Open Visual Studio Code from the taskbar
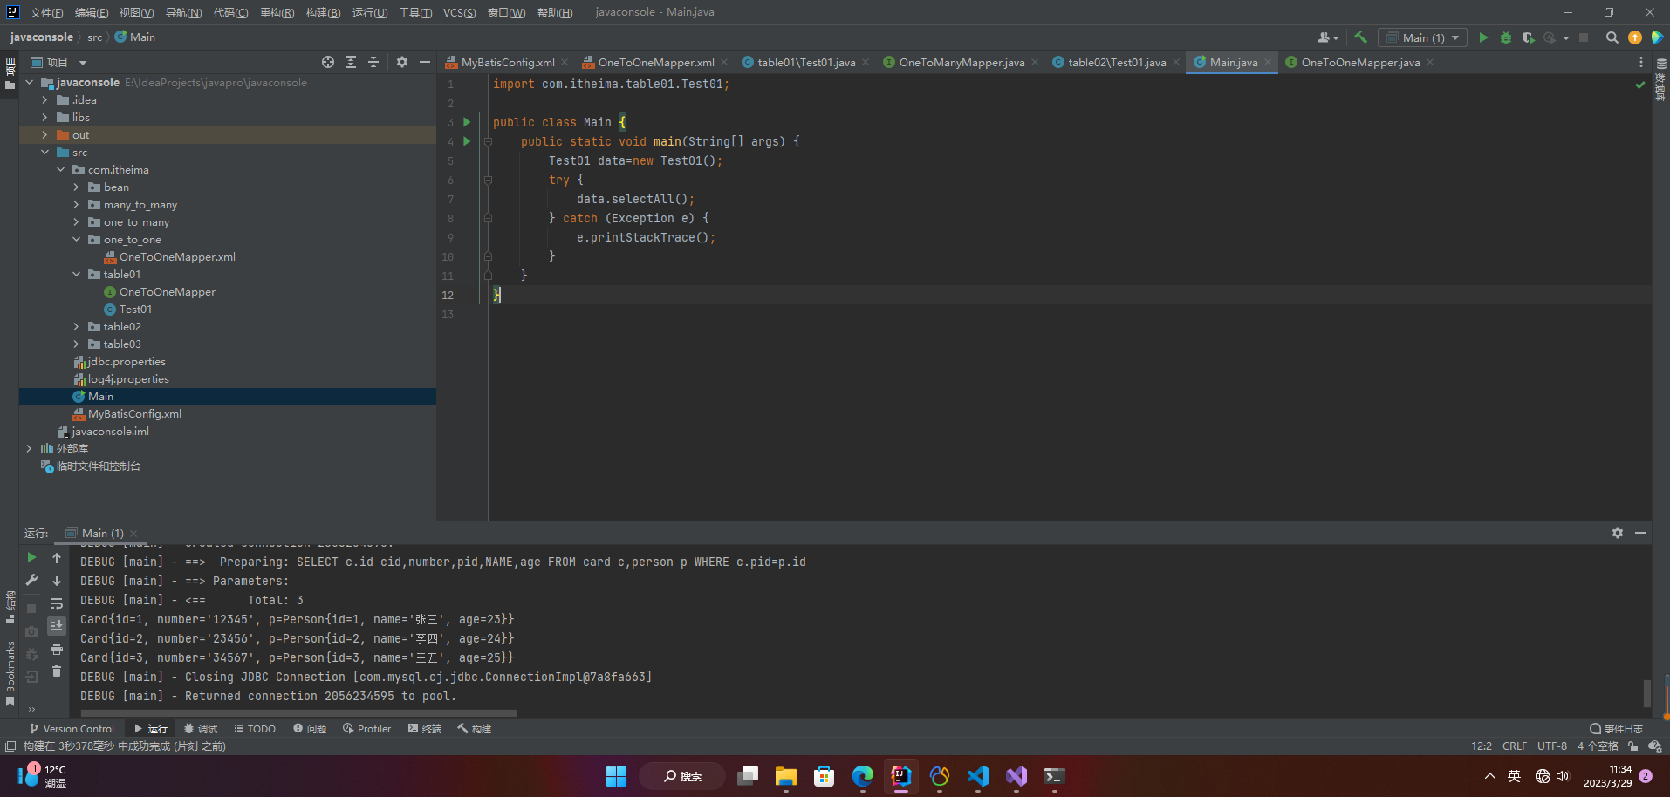 977,776
